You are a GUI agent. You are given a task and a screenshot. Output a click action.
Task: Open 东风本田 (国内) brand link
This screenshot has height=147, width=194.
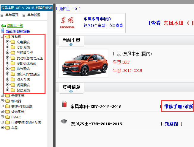click(97, 19)
